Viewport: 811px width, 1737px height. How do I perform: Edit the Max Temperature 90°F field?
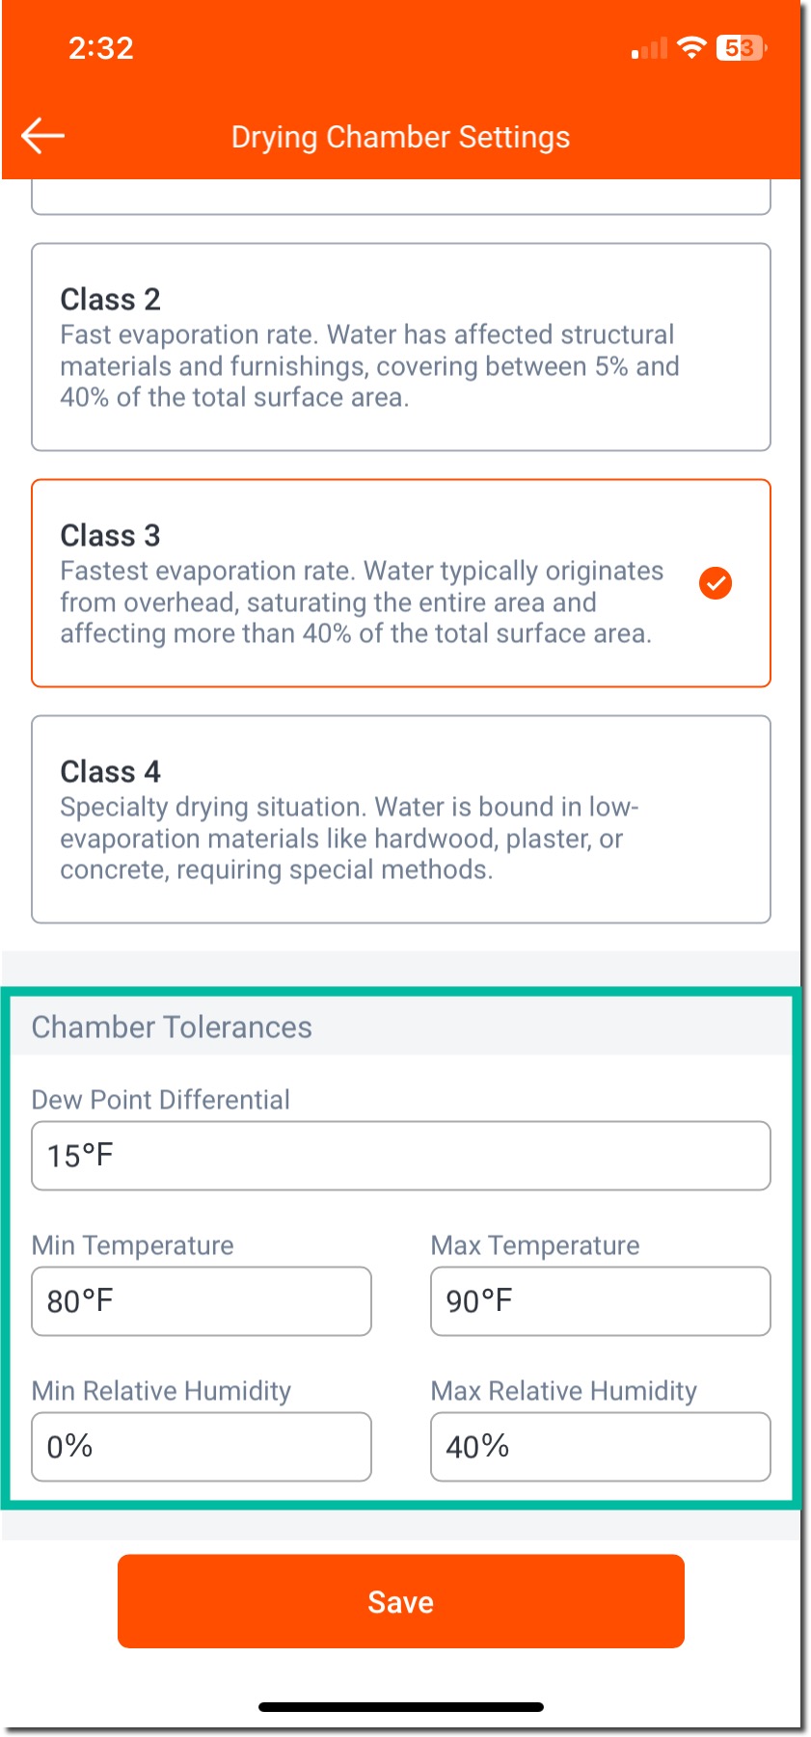tap(600, 1301)
